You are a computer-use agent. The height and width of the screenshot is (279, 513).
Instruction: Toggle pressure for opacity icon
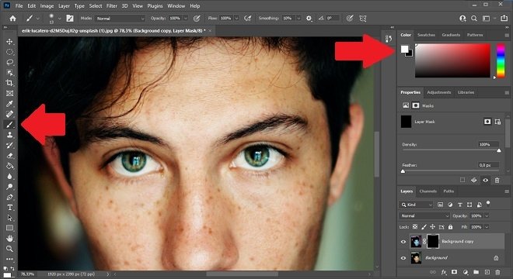click(x=197, y=19)
